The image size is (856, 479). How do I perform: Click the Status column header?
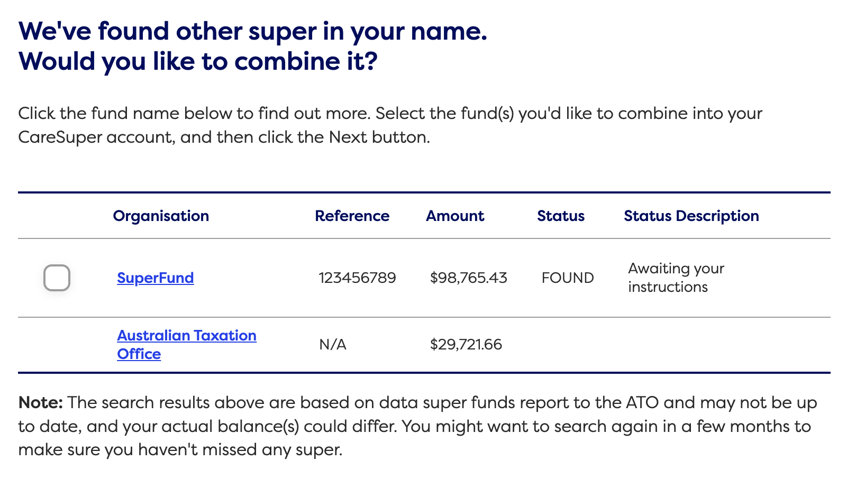561,216
